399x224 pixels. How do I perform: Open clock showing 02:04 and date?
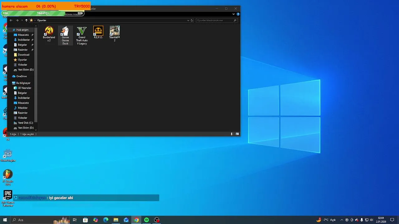point(381,220)
